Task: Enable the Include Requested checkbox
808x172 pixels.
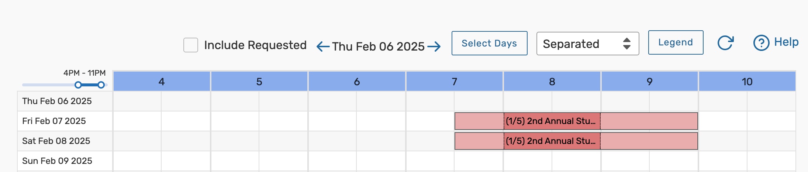Action: (x=191, y=45)
